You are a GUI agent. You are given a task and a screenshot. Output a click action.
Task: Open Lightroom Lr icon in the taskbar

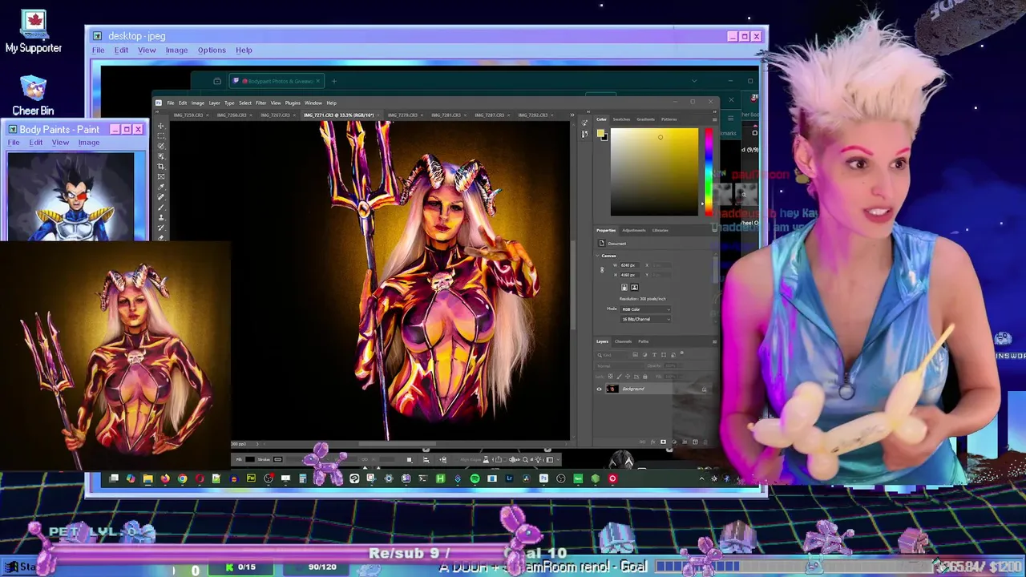coord(509,478)
